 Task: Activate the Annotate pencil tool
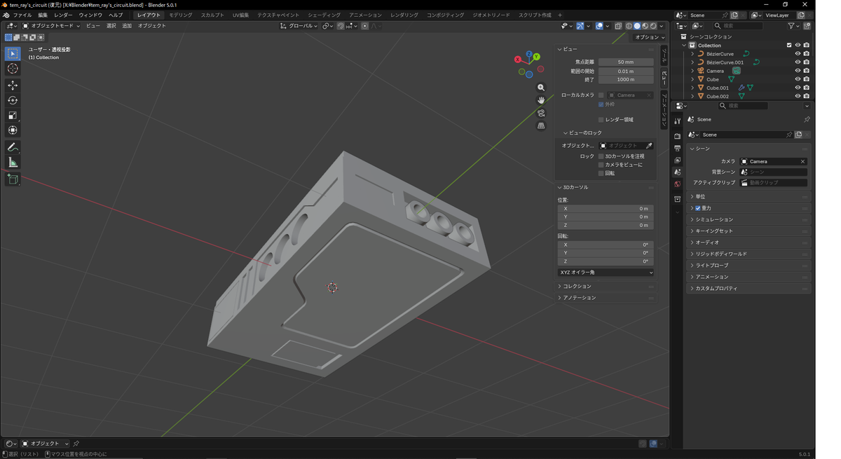coord(13,147)
